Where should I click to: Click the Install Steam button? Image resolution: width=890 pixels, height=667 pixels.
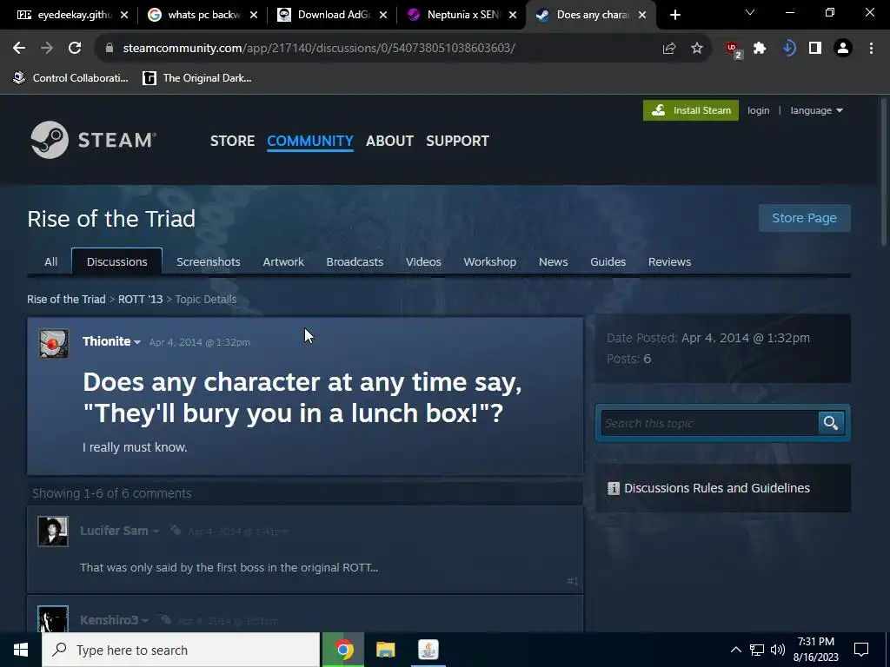[x=691, y=110]
